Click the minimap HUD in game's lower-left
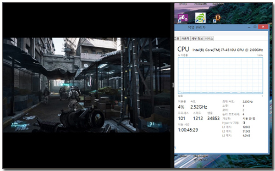Screen dimensions: 275x171 (20, 126)
